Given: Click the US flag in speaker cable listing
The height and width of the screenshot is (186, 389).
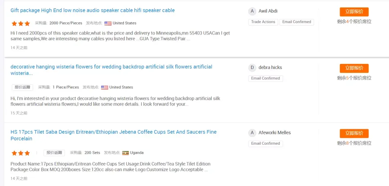Looking at the screenshot, I should (x=108, y=23).
